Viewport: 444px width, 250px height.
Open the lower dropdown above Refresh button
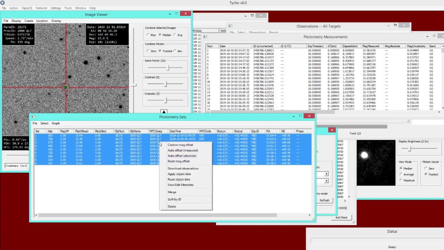coord(326,181)
